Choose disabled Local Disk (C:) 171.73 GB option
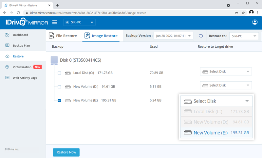 [x=216, y=111]
